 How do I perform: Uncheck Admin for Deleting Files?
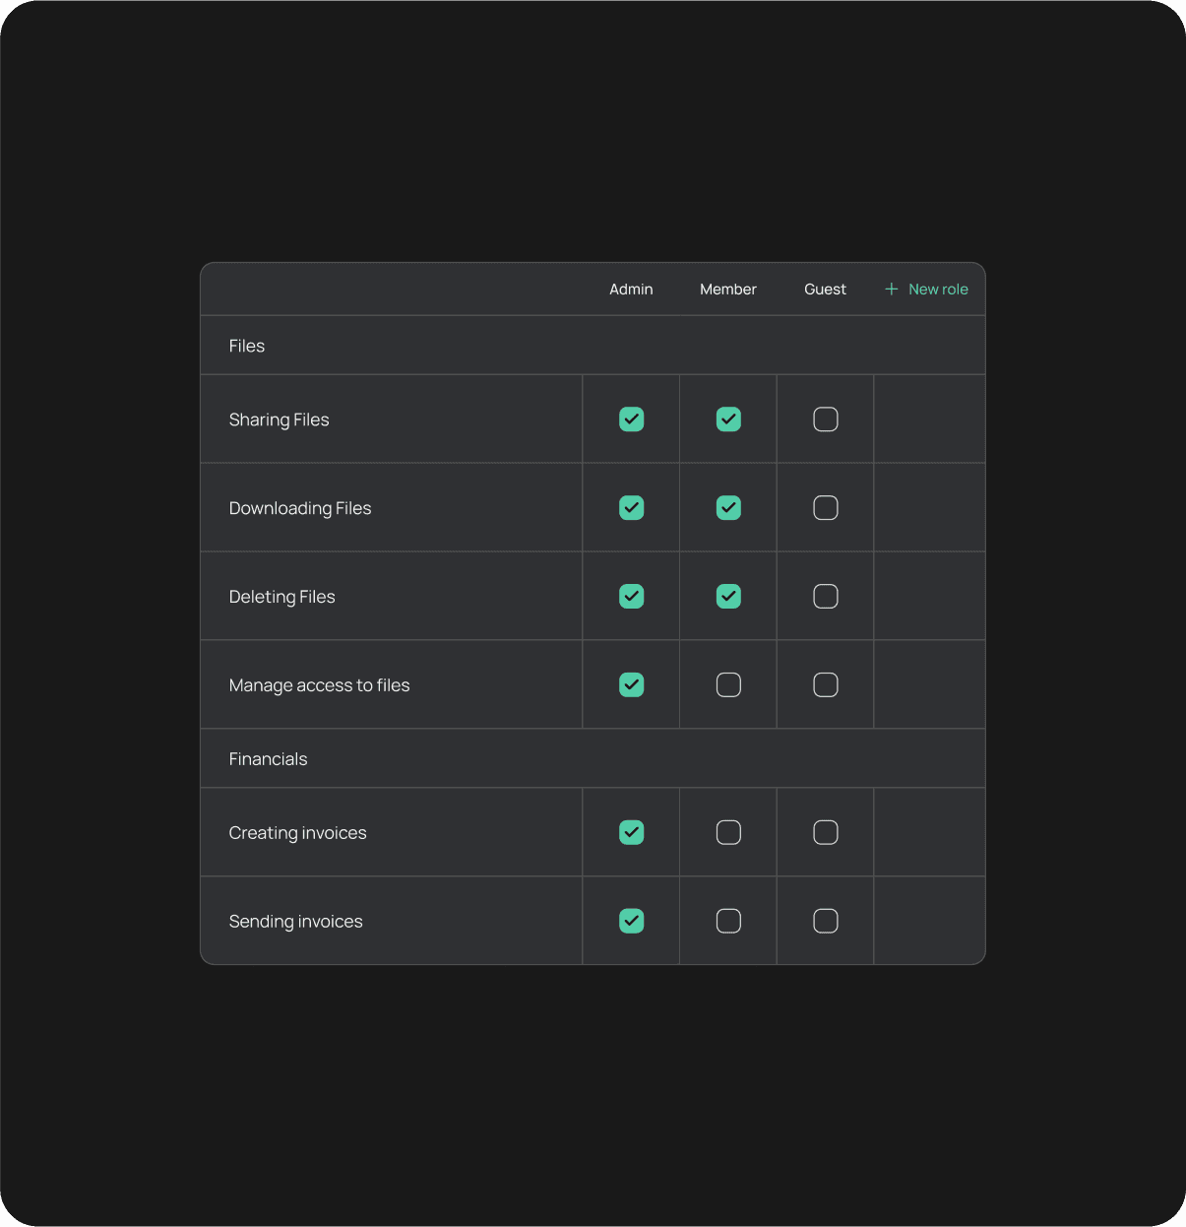pos(632,597)
